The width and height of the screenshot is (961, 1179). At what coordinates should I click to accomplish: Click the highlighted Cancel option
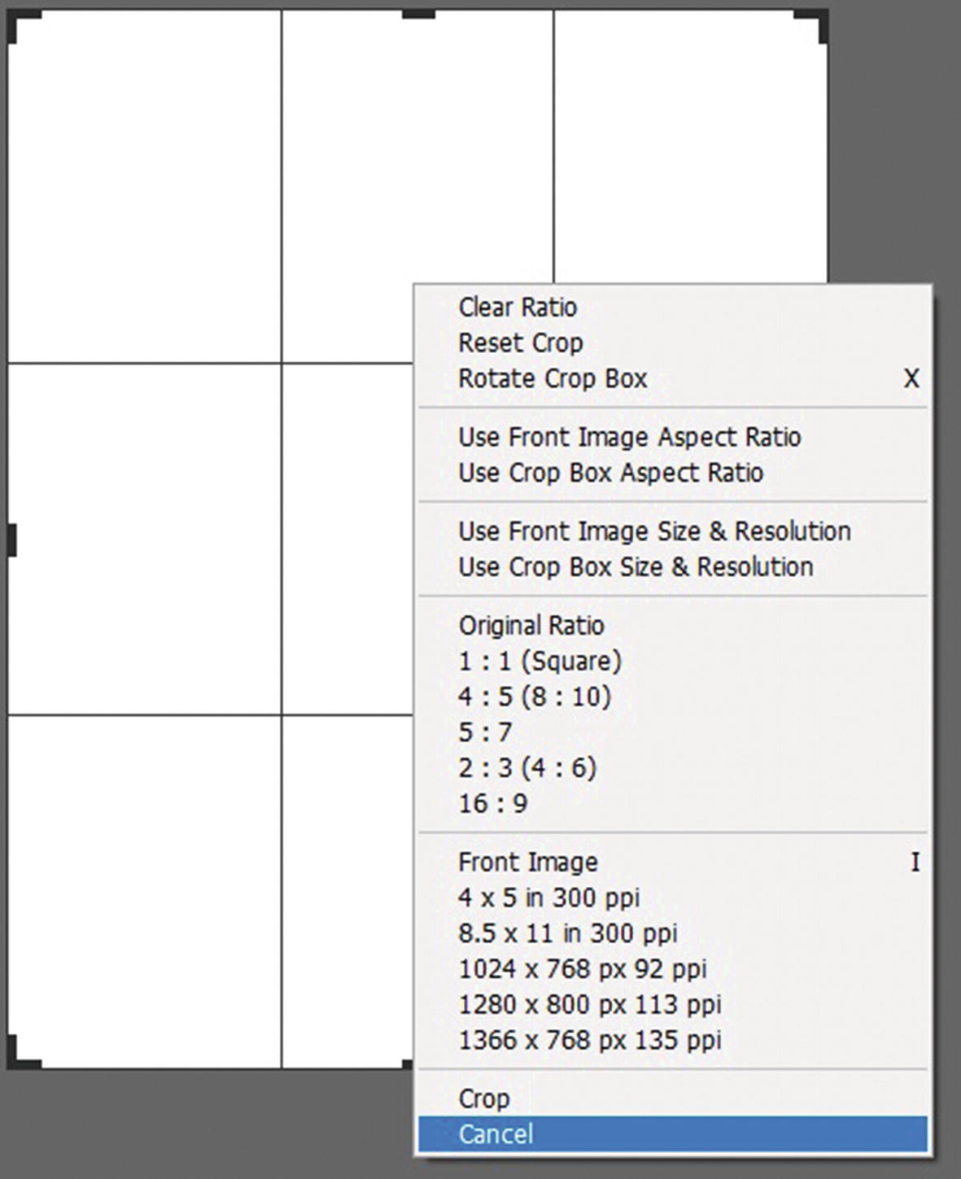(497, 1134)
